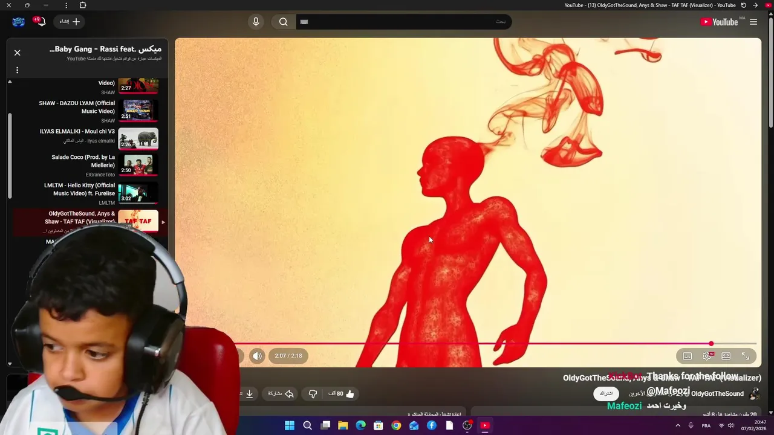The image size is (774, 435).
Task: Share the video with the arrow button
Action: point(281,394)
